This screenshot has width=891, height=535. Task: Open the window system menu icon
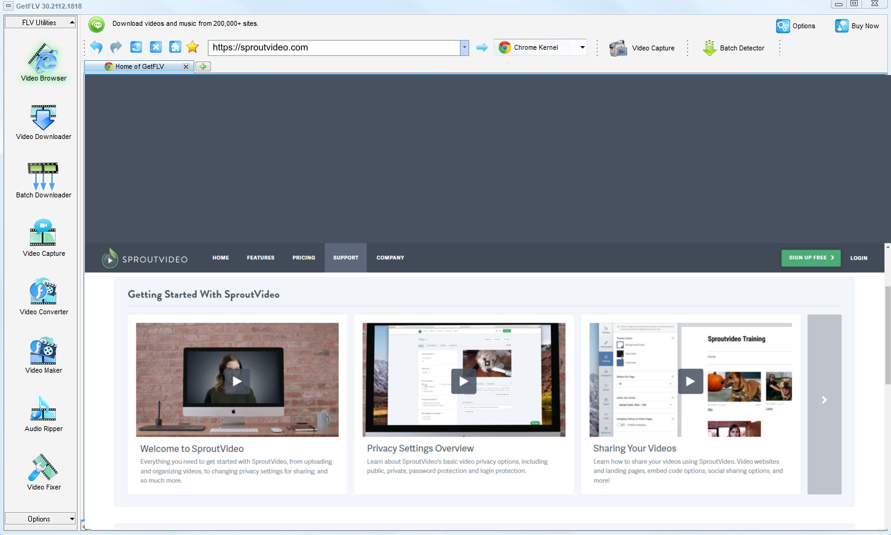click(8, 6)
